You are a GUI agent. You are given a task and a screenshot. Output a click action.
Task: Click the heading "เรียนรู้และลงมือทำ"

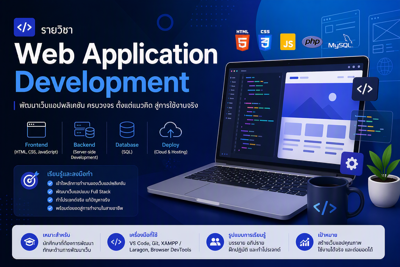pos(70,174)
